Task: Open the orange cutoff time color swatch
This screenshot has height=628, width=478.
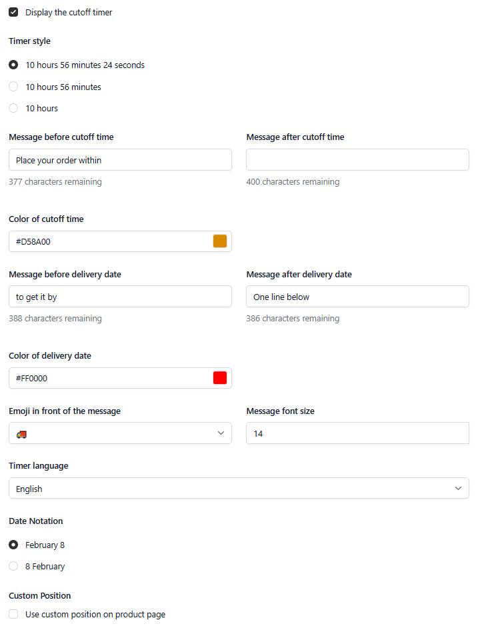Action: pyautogui.click(x=220, y=241)
